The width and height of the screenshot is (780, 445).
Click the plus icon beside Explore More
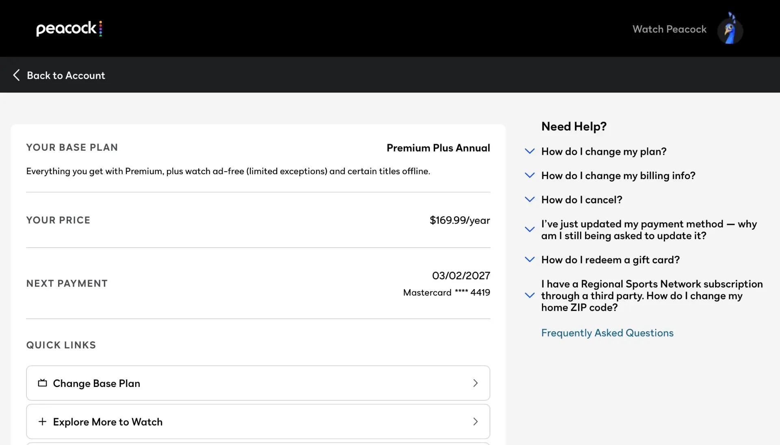pyautogui.click(x=42, y=421)
